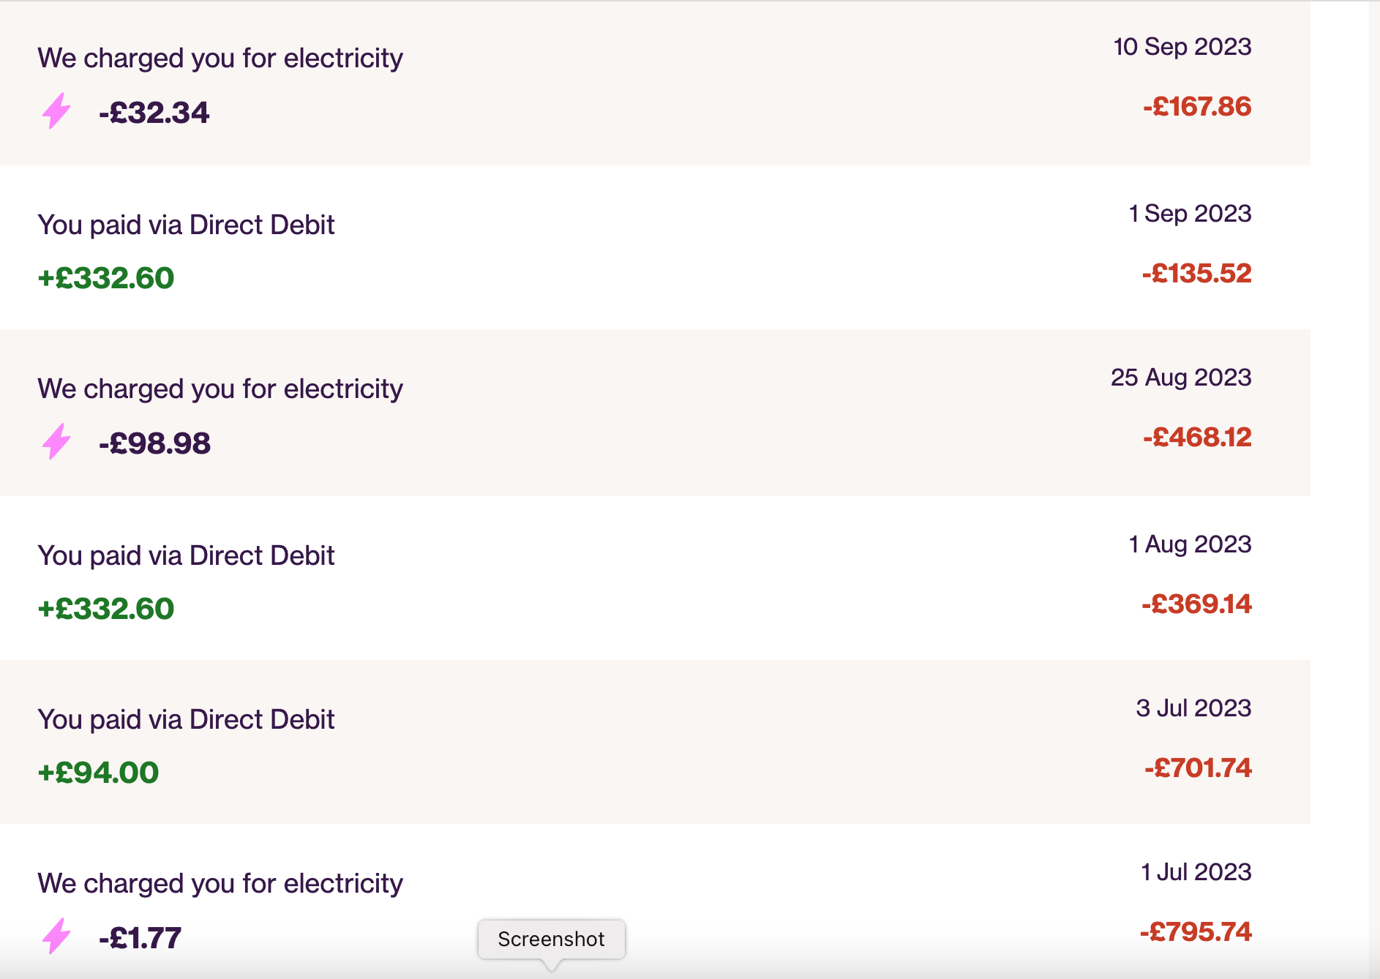Open the 3 Jul Direct Debit payment
Viewport: 1380px width, 979px height.
(655, 742)
